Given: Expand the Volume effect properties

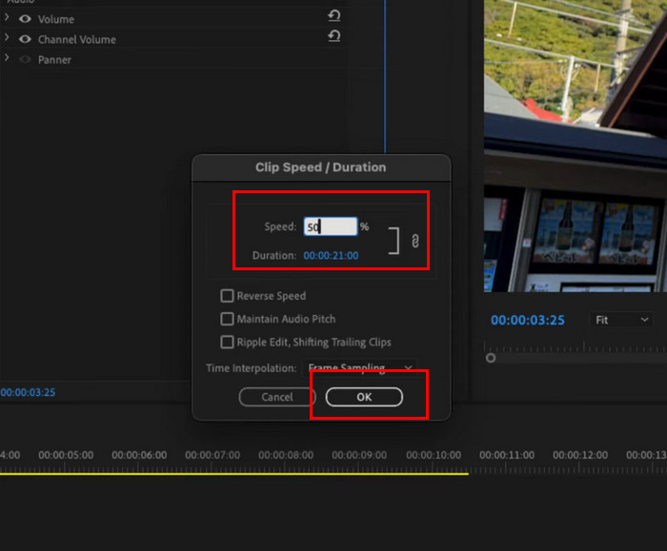Looking at the screenshot, I should 7,17.
